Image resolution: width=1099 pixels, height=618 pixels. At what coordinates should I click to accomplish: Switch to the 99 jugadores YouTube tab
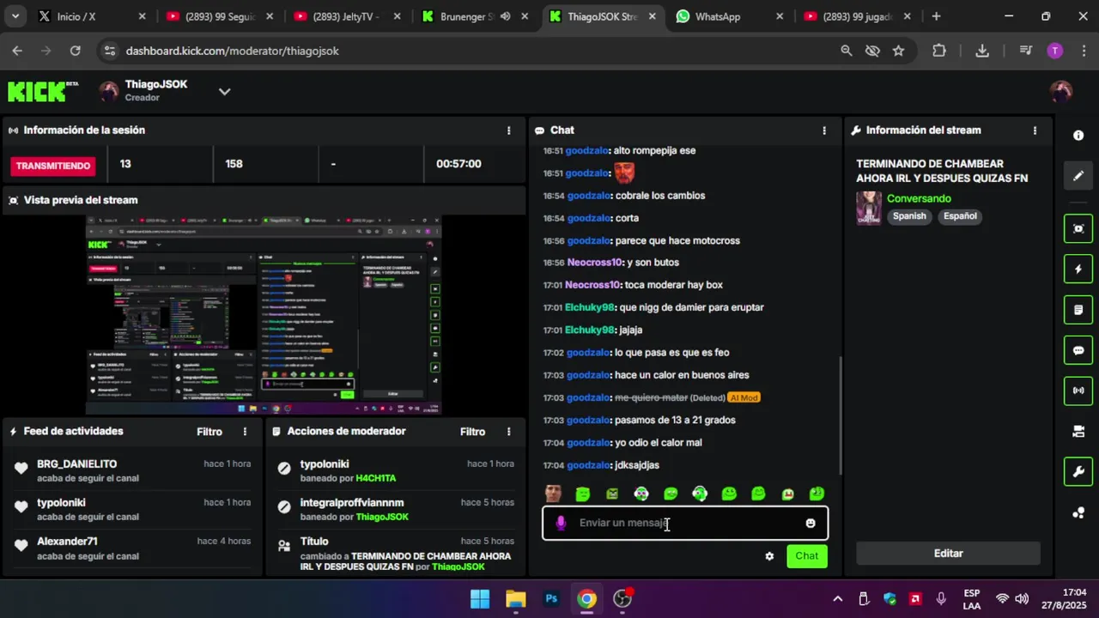855,16
